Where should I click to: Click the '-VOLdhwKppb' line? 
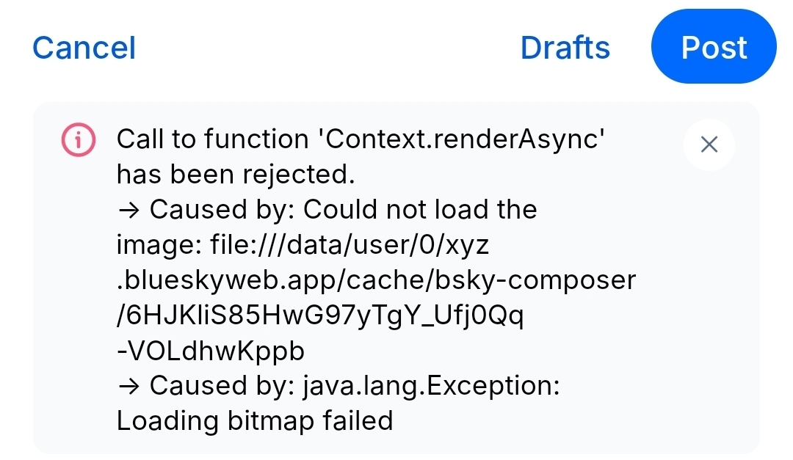pyautogui.click(x=210, y=351)
